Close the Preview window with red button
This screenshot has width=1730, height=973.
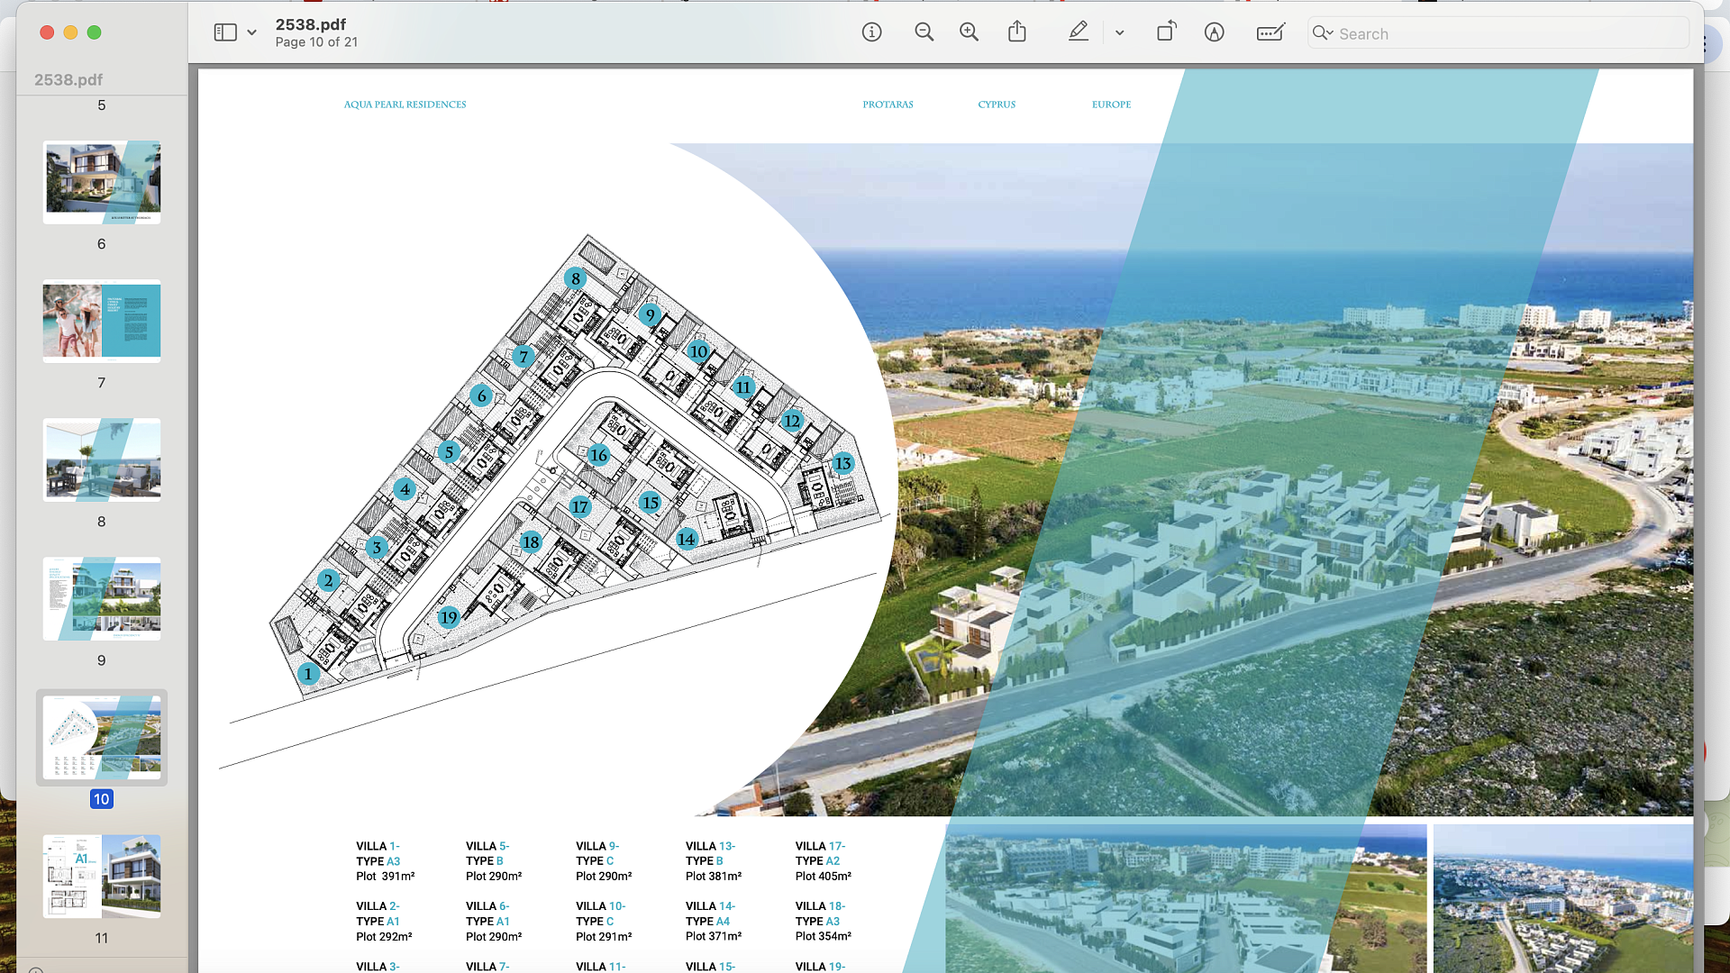(x=47, y=32)
